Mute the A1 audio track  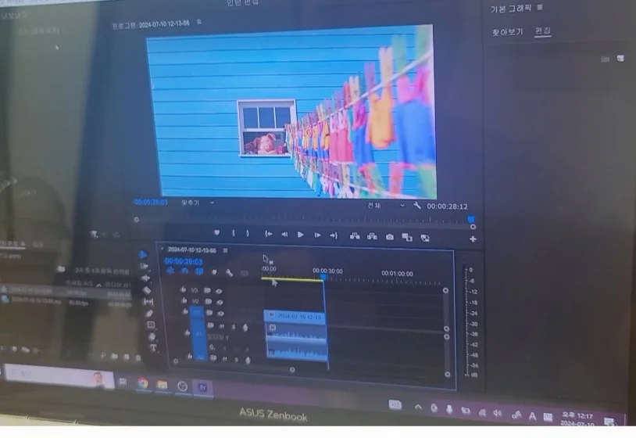pyautogui.click(x=222, y=326)
